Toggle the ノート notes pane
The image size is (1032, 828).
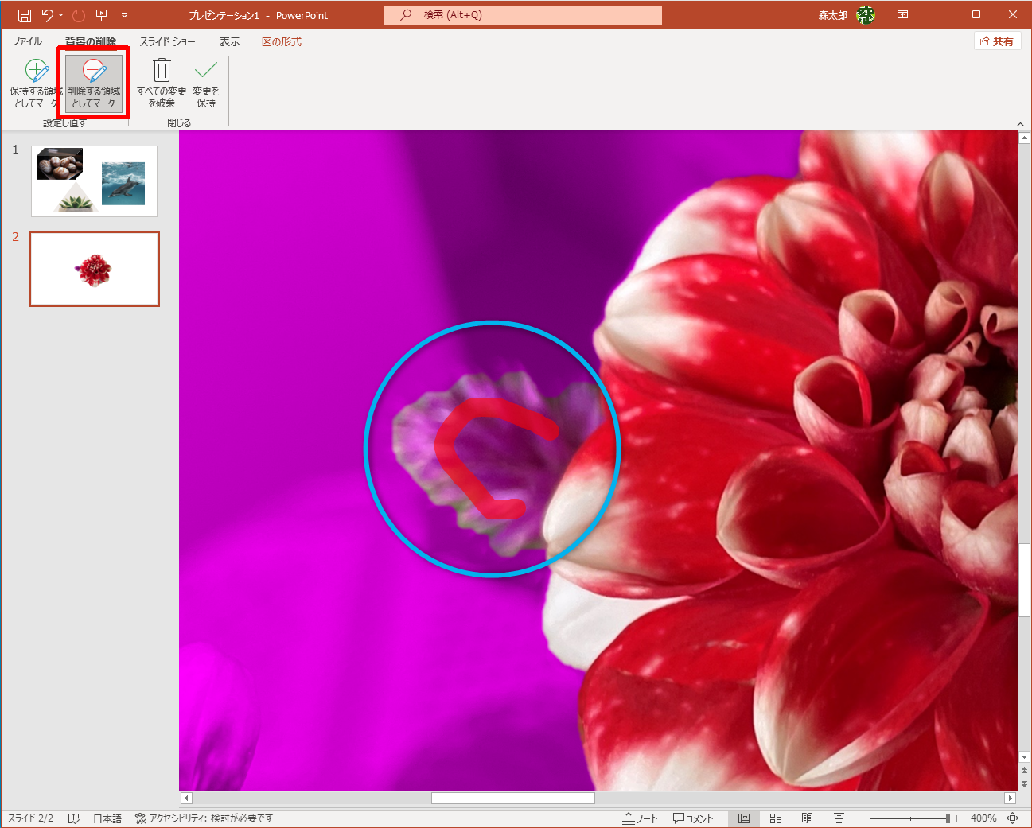(640, 818)
